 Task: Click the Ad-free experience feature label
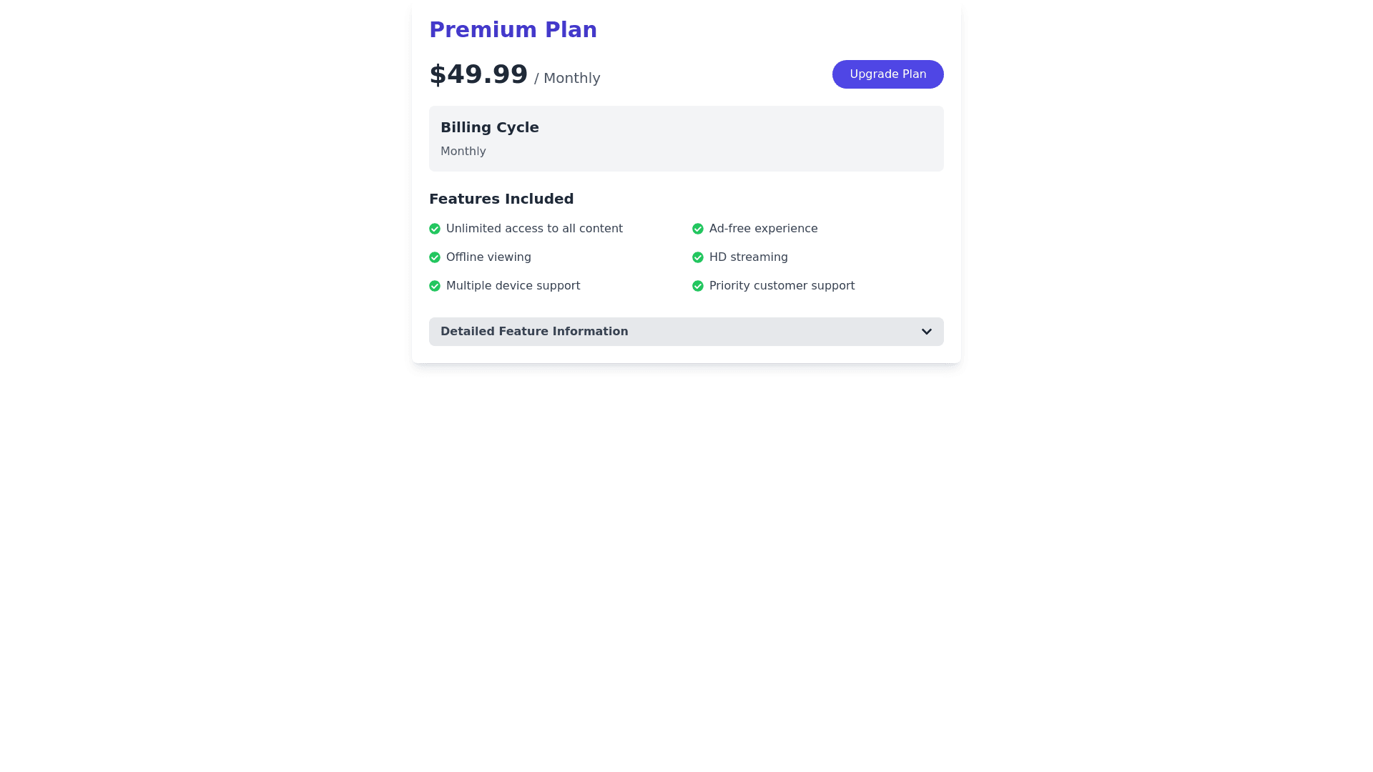pos(763,229)
